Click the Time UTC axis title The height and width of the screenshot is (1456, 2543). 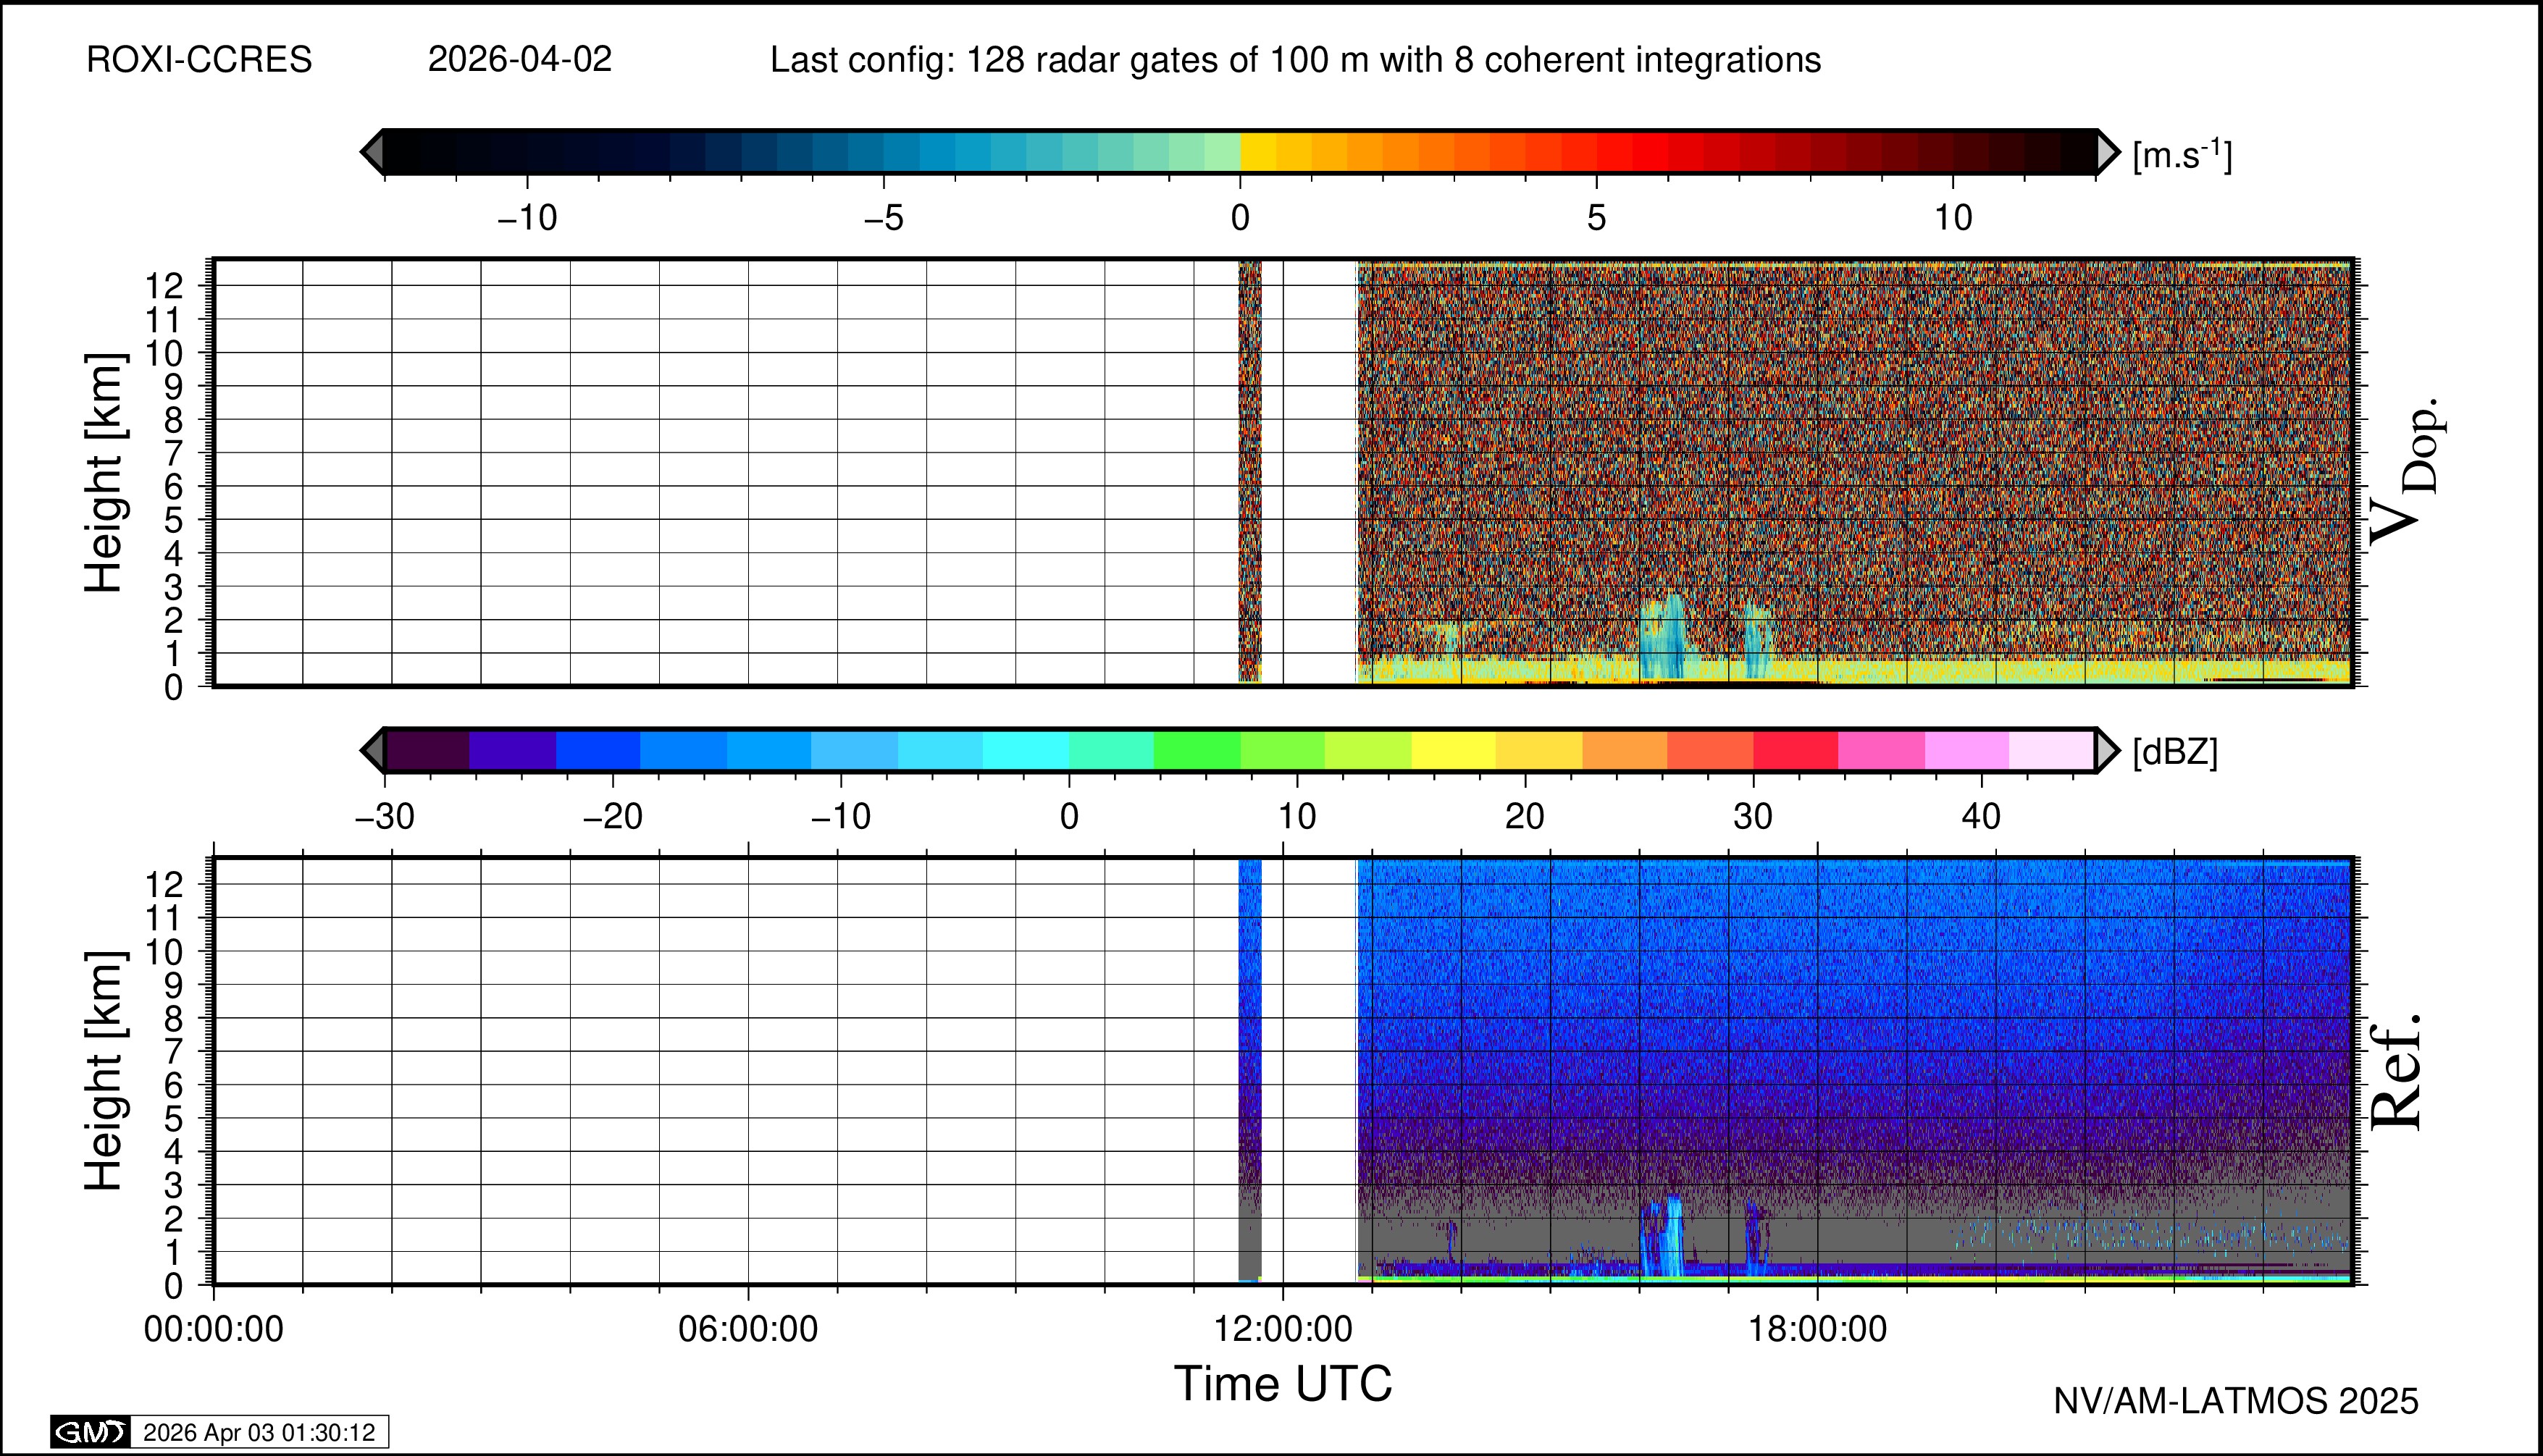pos(1283,1385)
